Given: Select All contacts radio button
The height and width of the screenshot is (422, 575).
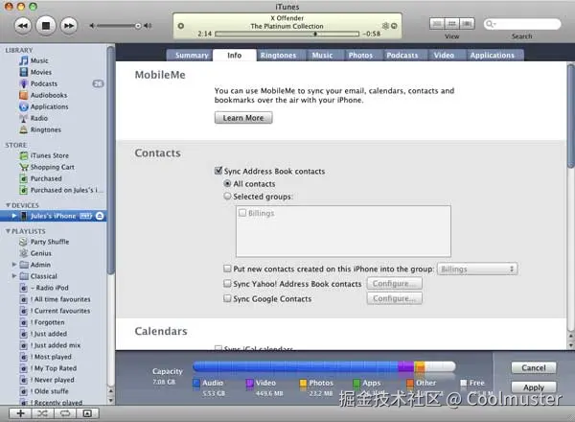Looking at the screenshot, I should pyautogui.click(x=227, y=183).
